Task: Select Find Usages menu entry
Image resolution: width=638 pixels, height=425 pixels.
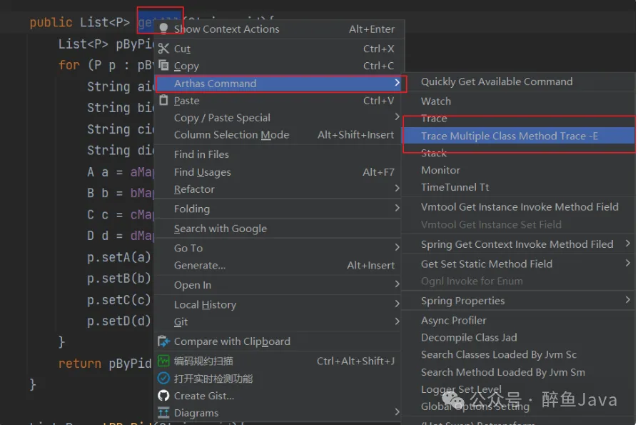Action: (x=202, y=172)
